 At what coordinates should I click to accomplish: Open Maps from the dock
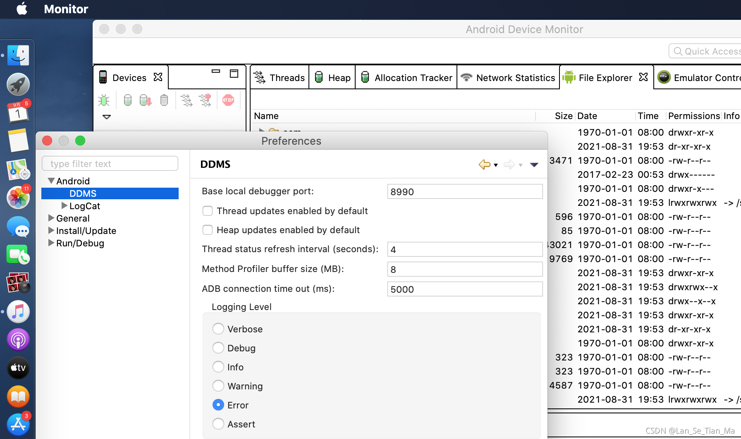pyautogui.click(x=18, y=169)
